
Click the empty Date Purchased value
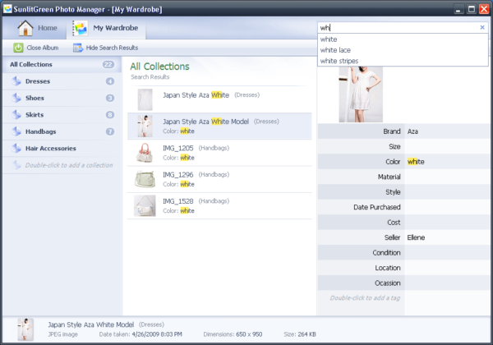coord(446,207)
